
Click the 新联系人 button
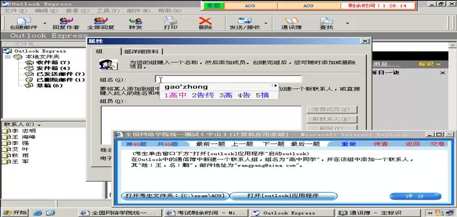click(x=332, y=119)
